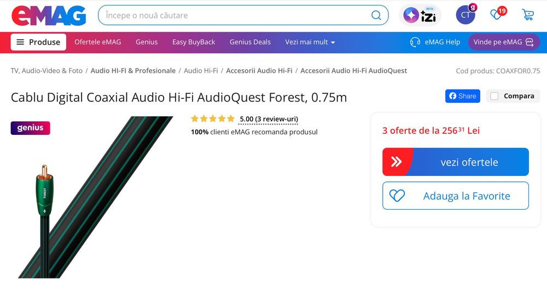Open the Genius menu item
The width and height of the screenshot is (547, 308).
tap(147, 42)
